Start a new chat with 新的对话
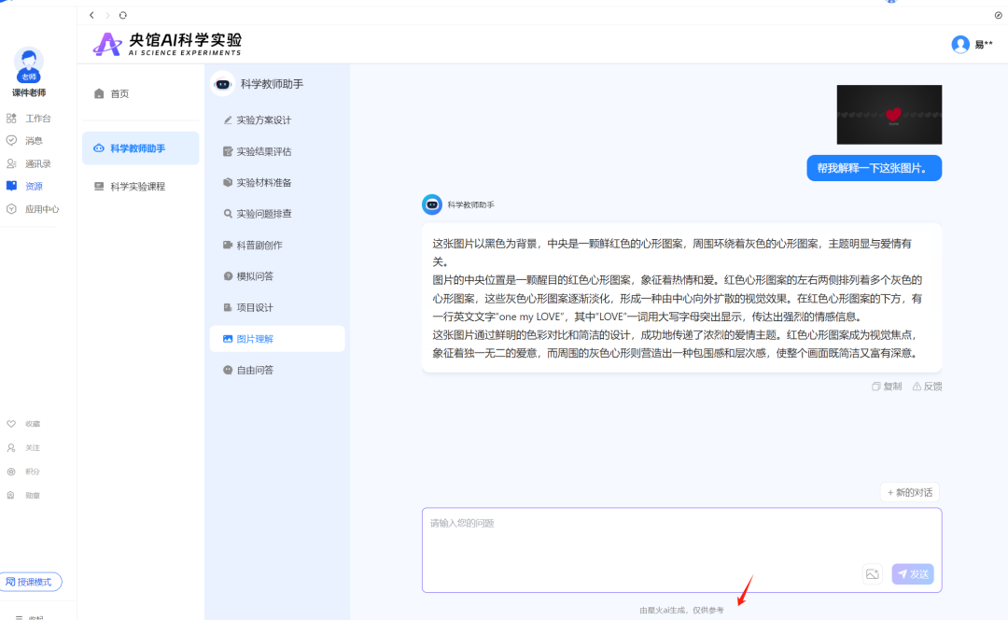Viewport: 1008px width, 620px height. coord(909,492)
